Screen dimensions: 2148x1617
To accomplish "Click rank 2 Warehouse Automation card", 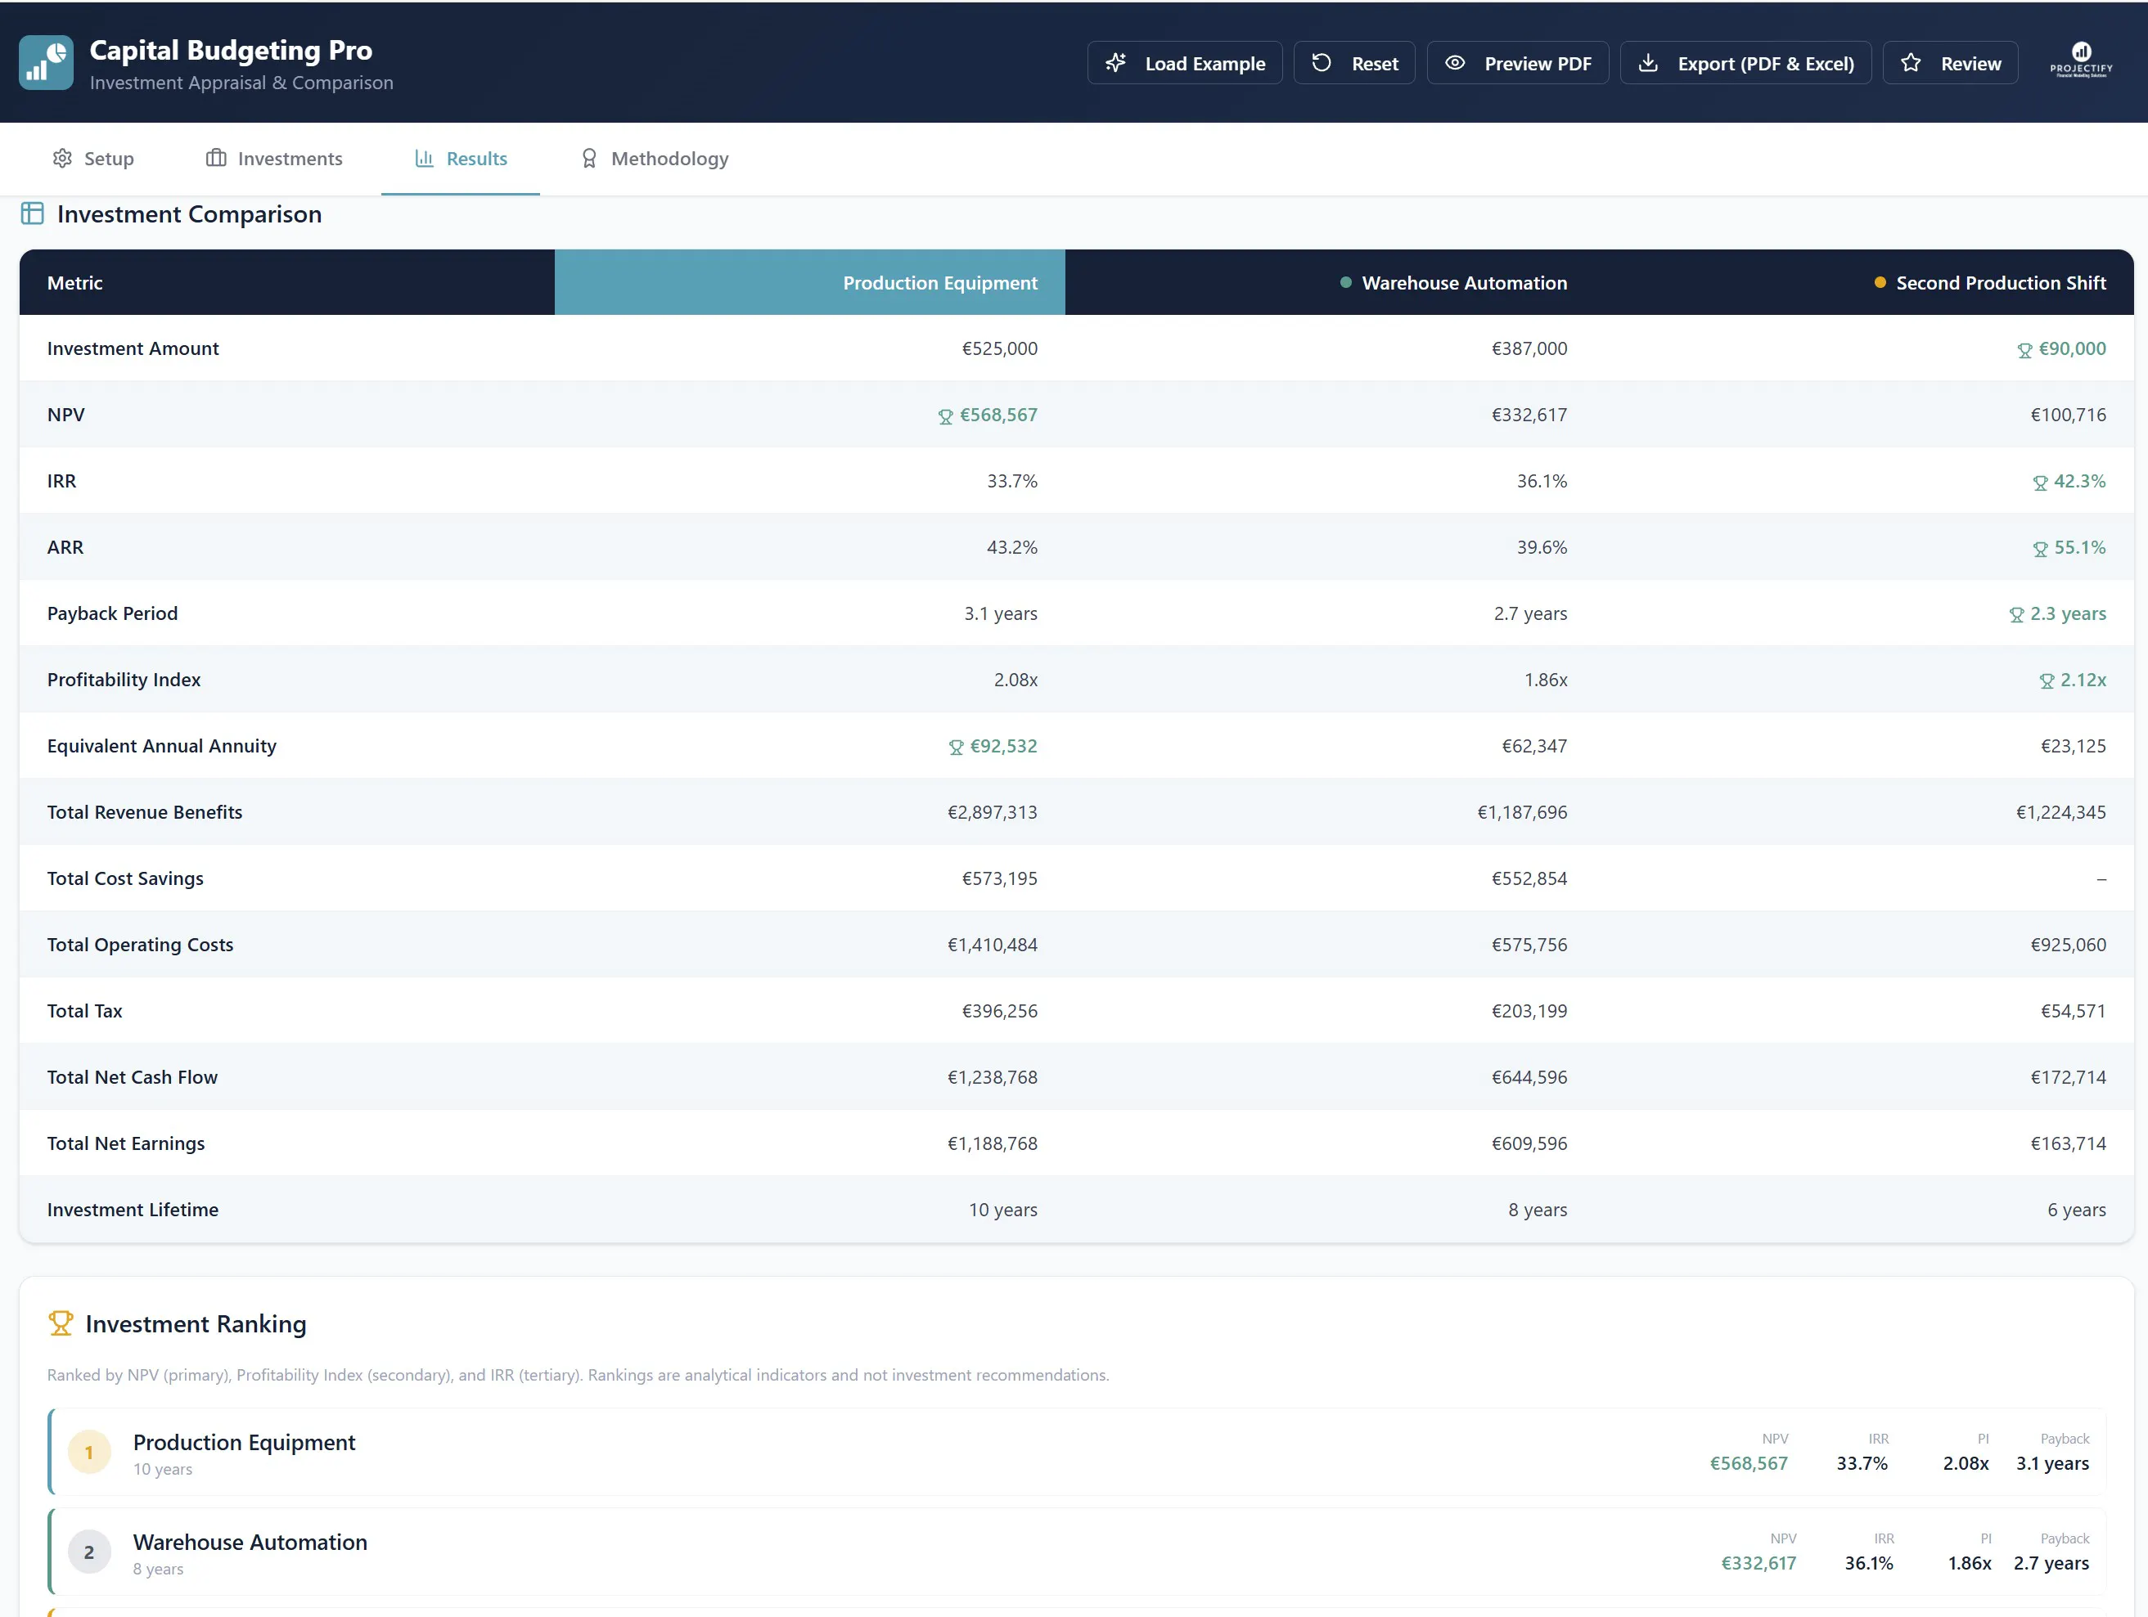I will 1078,1552.
